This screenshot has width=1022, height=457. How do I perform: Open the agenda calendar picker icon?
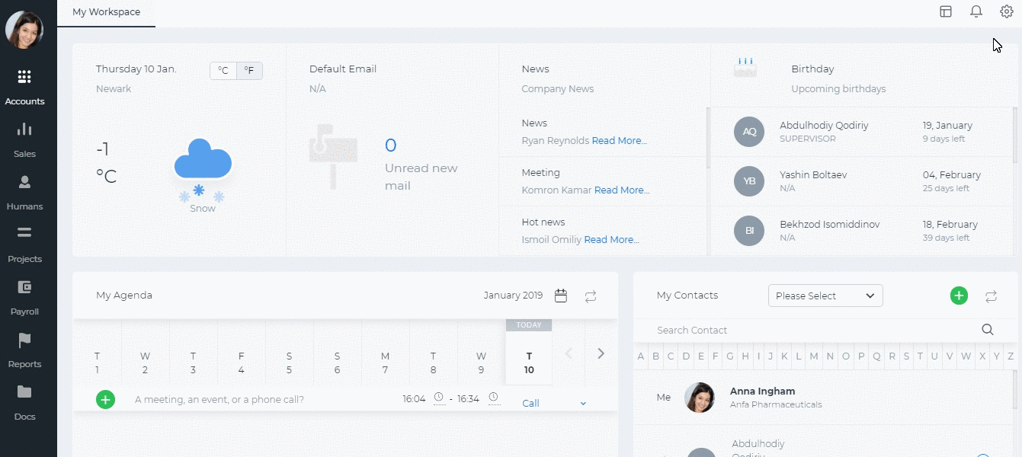tap(561, 296)
